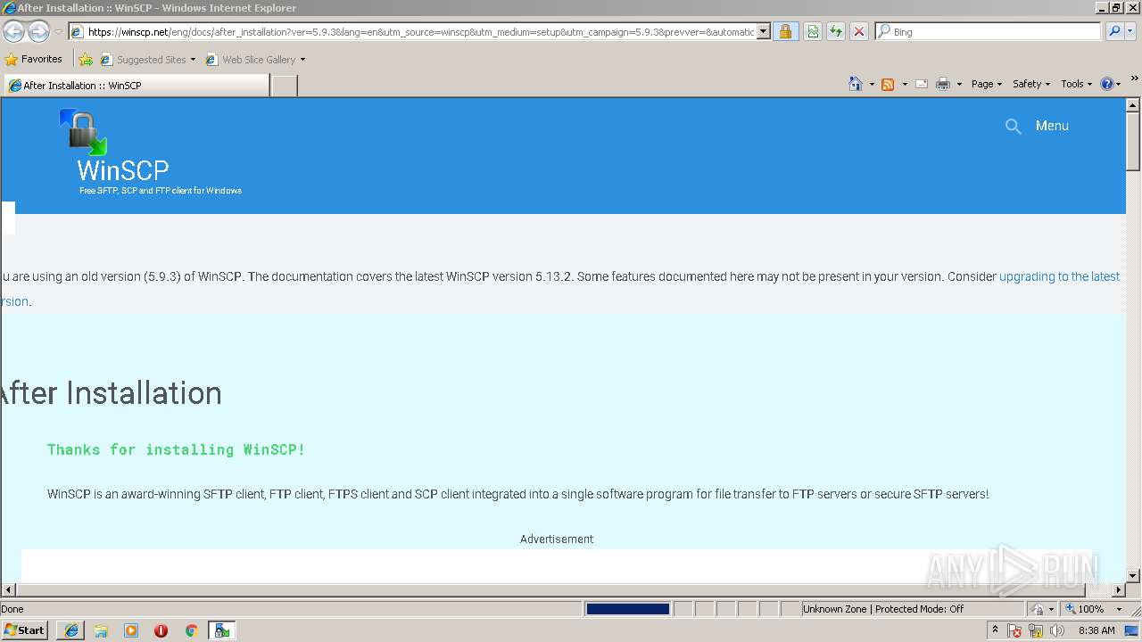This screenshot has width=1142, height=642.
Task: Expand the Print options dropdown arrow
Action: click(x=959, y=84)
